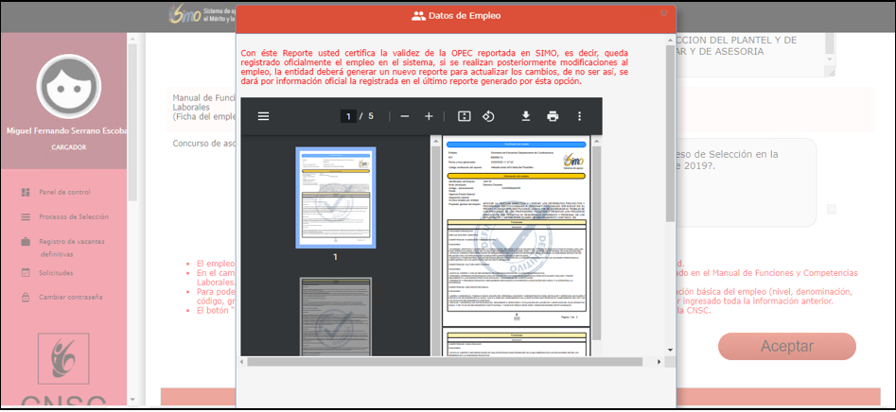Screen dimensions: 896x412
Task: Open Procesos de Selección menu item
Action: 73,216
